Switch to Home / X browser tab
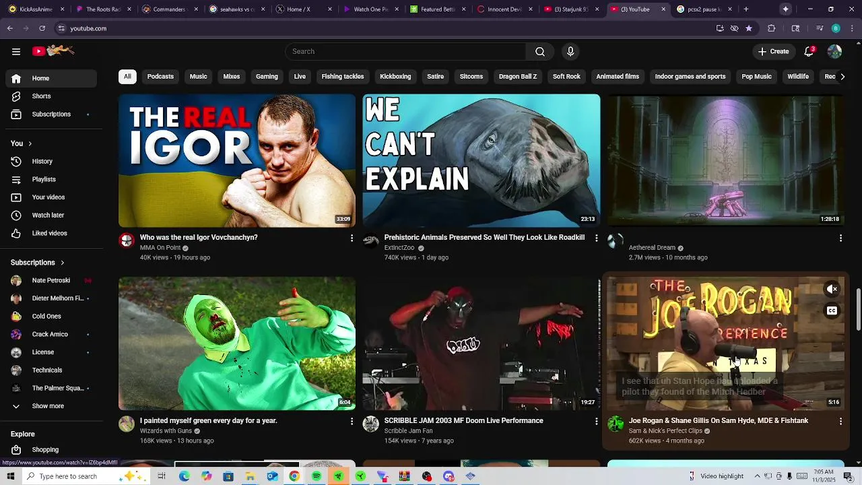The height and width of the screenshot is (485, 862). (x=303, y=9)
